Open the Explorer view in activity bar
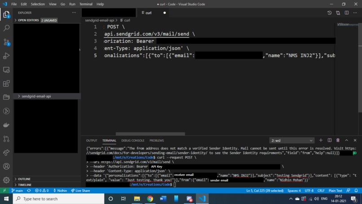362x204 pixels. 6,15
